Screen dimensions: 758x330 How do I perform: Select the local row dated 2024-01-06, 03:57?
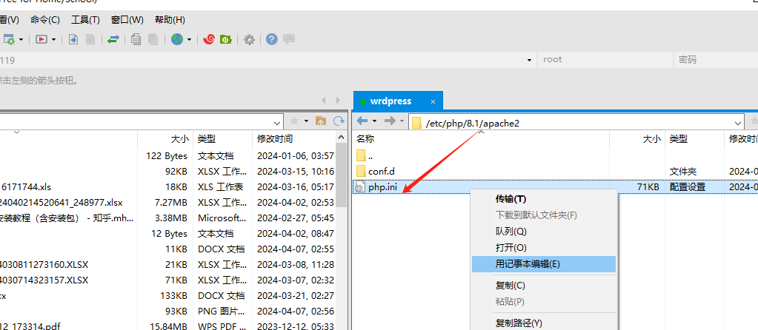click(167, 156)
